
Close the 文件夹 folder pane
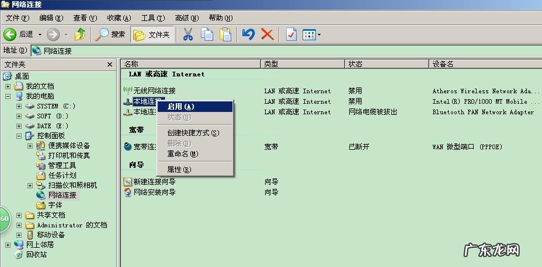pyautogui.click(x=110, y=65)
